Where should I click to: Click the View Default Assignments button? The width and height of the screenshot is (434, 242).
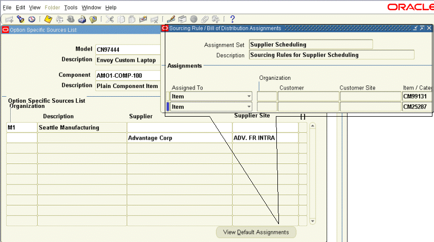pos(256,232)
